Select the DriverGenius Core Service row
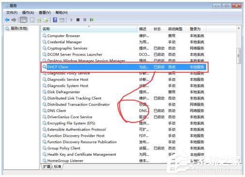 pyautogui.click(x=123, y=117)
